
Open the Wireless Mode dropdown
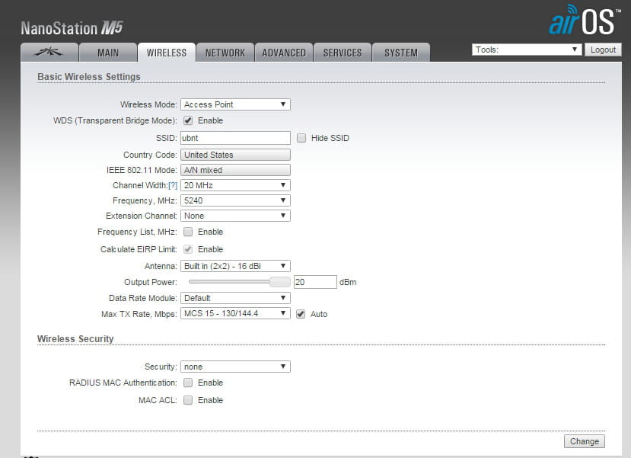[235, 104]
